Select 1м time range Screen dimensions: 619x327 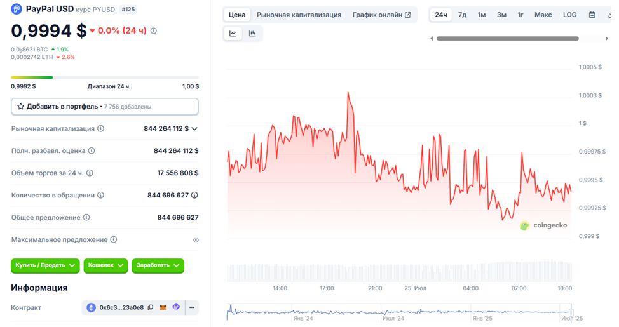(482, 15)
